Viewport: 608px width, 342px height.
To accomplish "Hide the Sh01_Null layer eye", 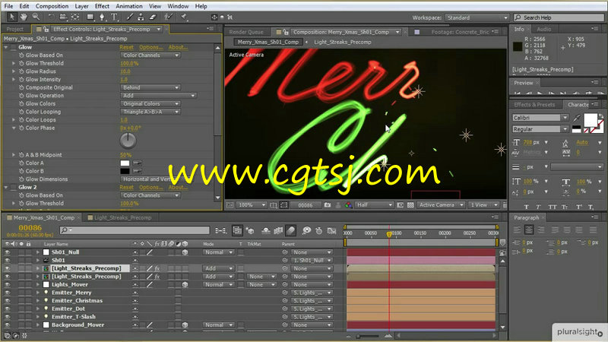I will coord(7,252).
